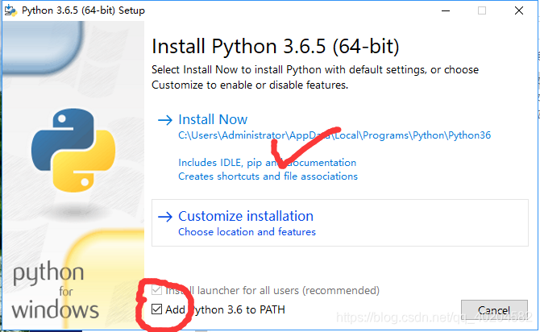Click 'Choose location and features' text
Viewport: 540px width, 332px height.
point(247,232)
